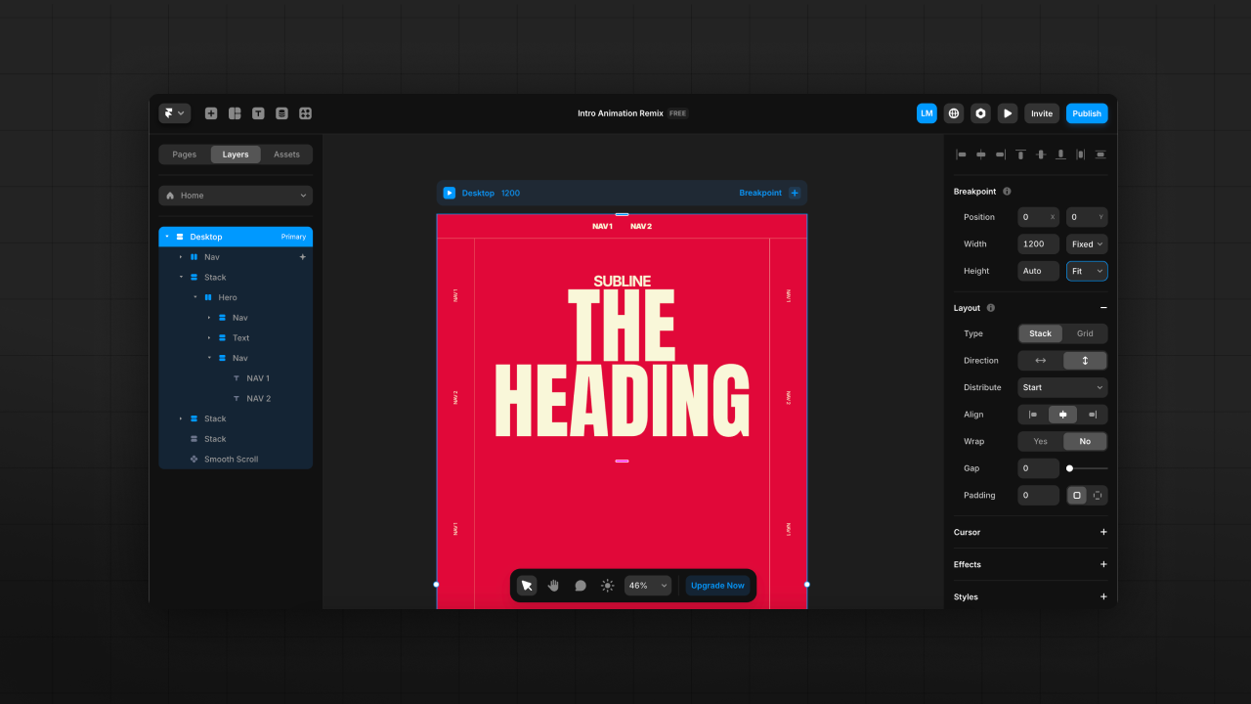Open the 46% zoom dropdown
Screen dimensions: 1251x704
(x=647, y=586)
